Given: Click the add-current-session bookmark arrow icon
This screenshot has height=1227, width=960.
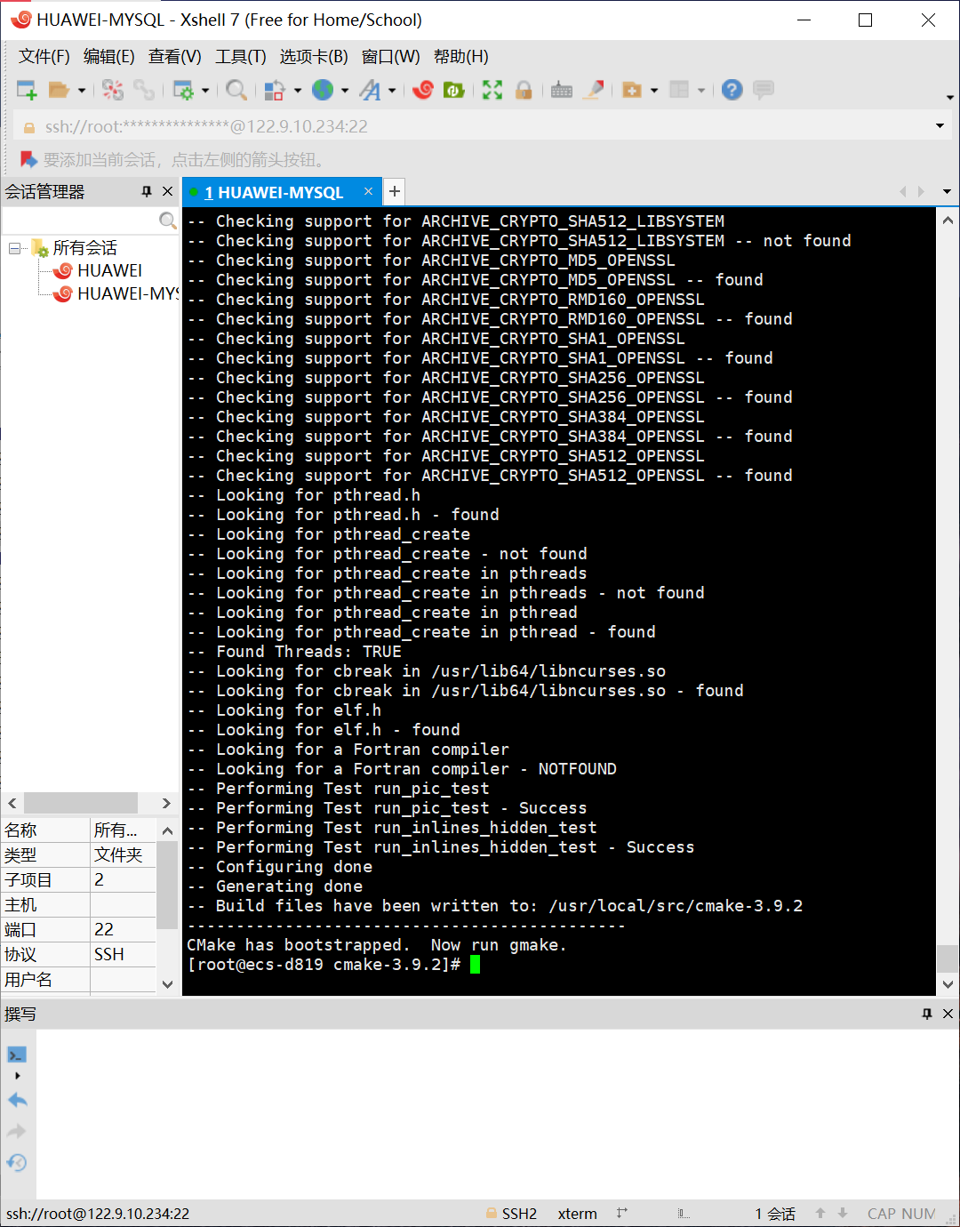Looking at the screenshot, I should 29,160.
